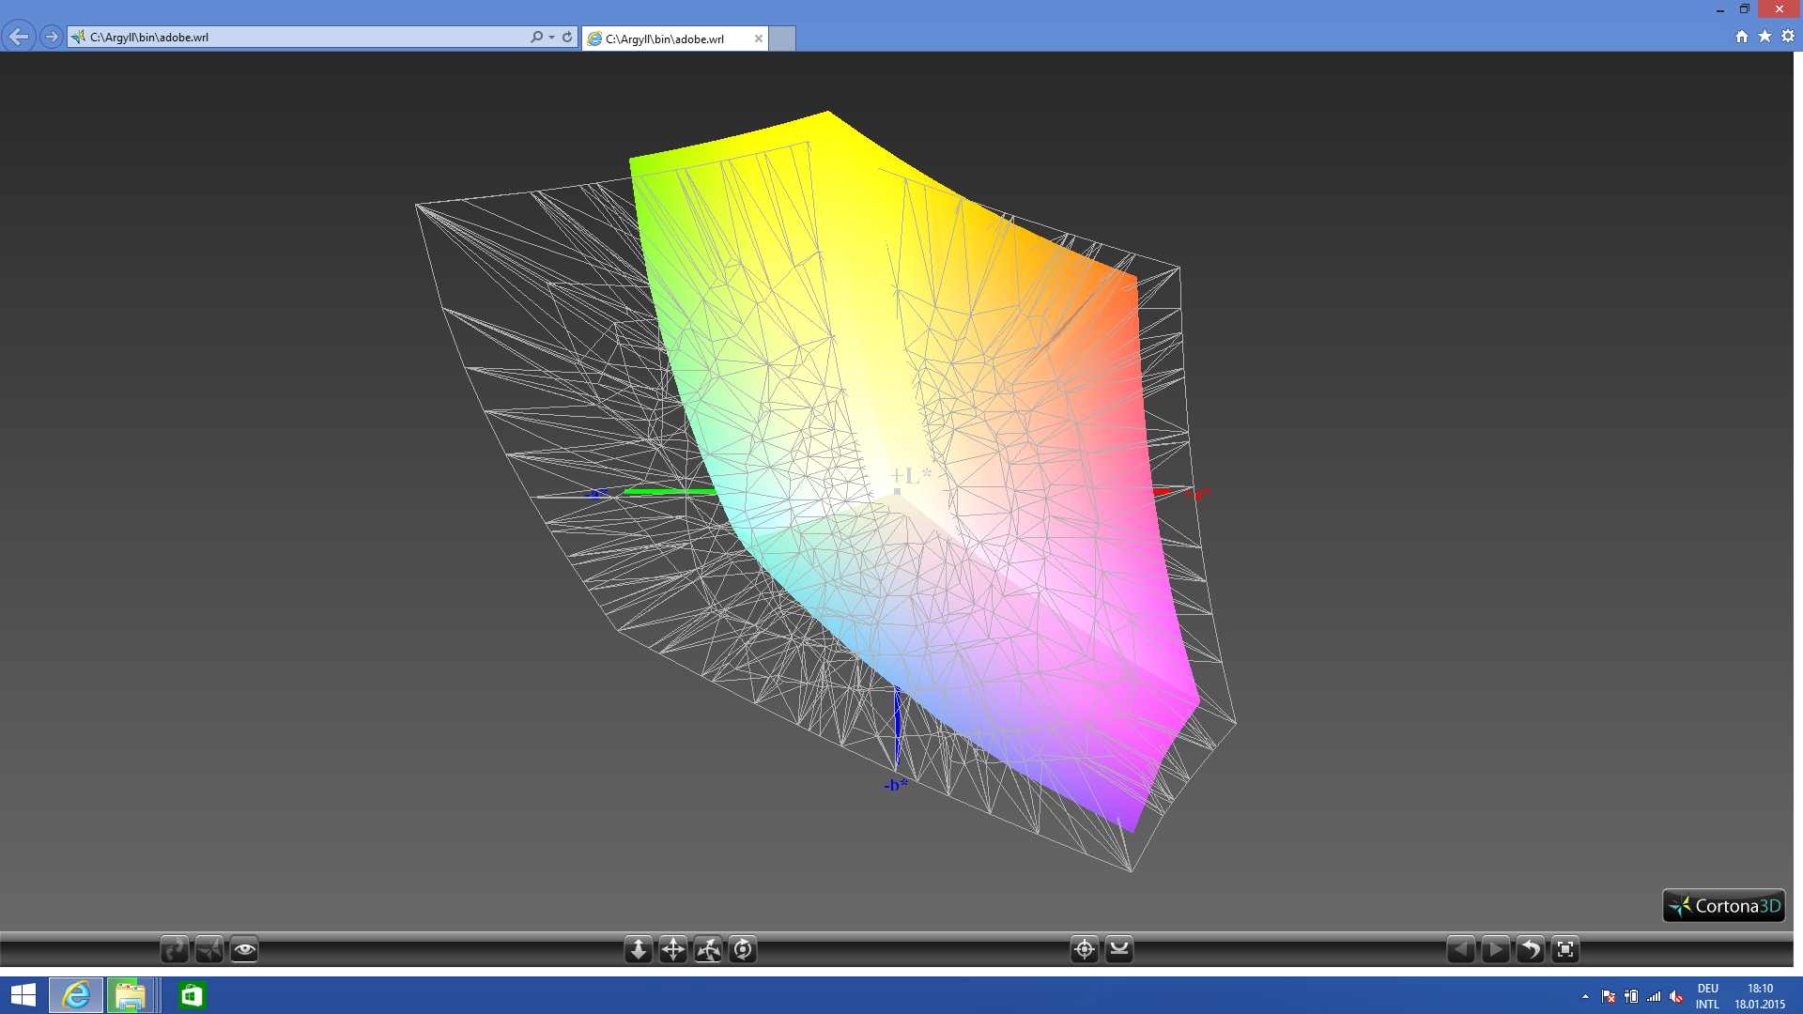Show hidden system tray icons arrow
Image resolution: width=1803 pixels, height=1014 pixels.
click(1585, 996)
